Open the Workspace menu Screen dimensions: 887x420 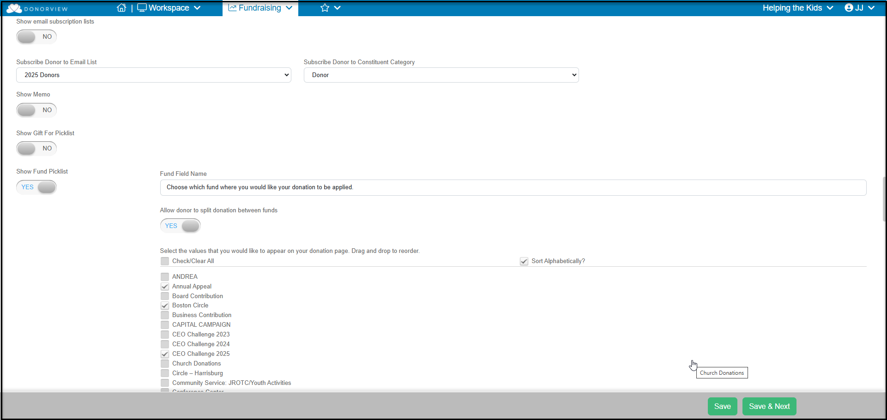[169, 8]
